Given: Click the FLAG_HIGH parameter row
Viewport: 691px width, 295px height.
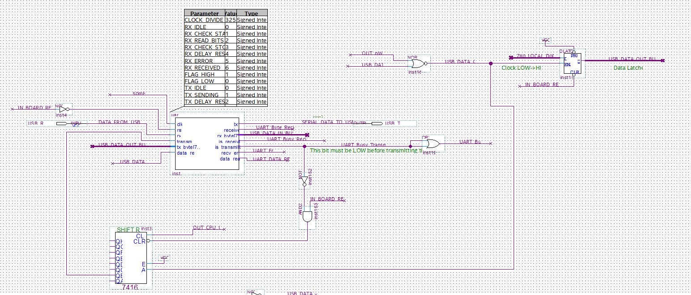Looking at the screenshot, I should pyautogui.click(x=226, y=74).
